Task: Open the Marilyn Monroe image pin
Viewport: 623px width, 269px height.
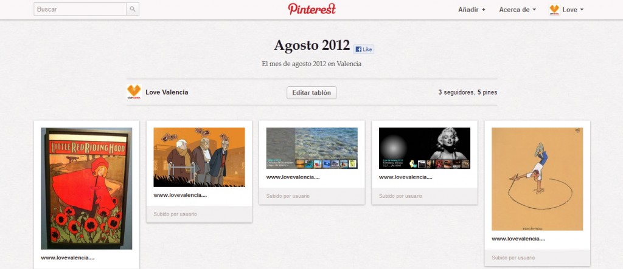Action: click(x=424, y=148)
